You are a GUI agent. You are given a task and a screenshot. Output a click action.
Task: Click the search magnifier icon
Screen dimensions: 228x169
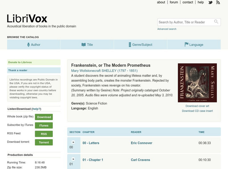click(x=217, y=22)
